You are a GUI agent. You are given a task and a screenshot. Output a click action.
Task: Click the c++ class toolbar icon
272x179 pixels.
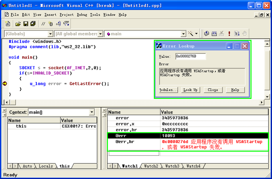[x=58, y=24]
